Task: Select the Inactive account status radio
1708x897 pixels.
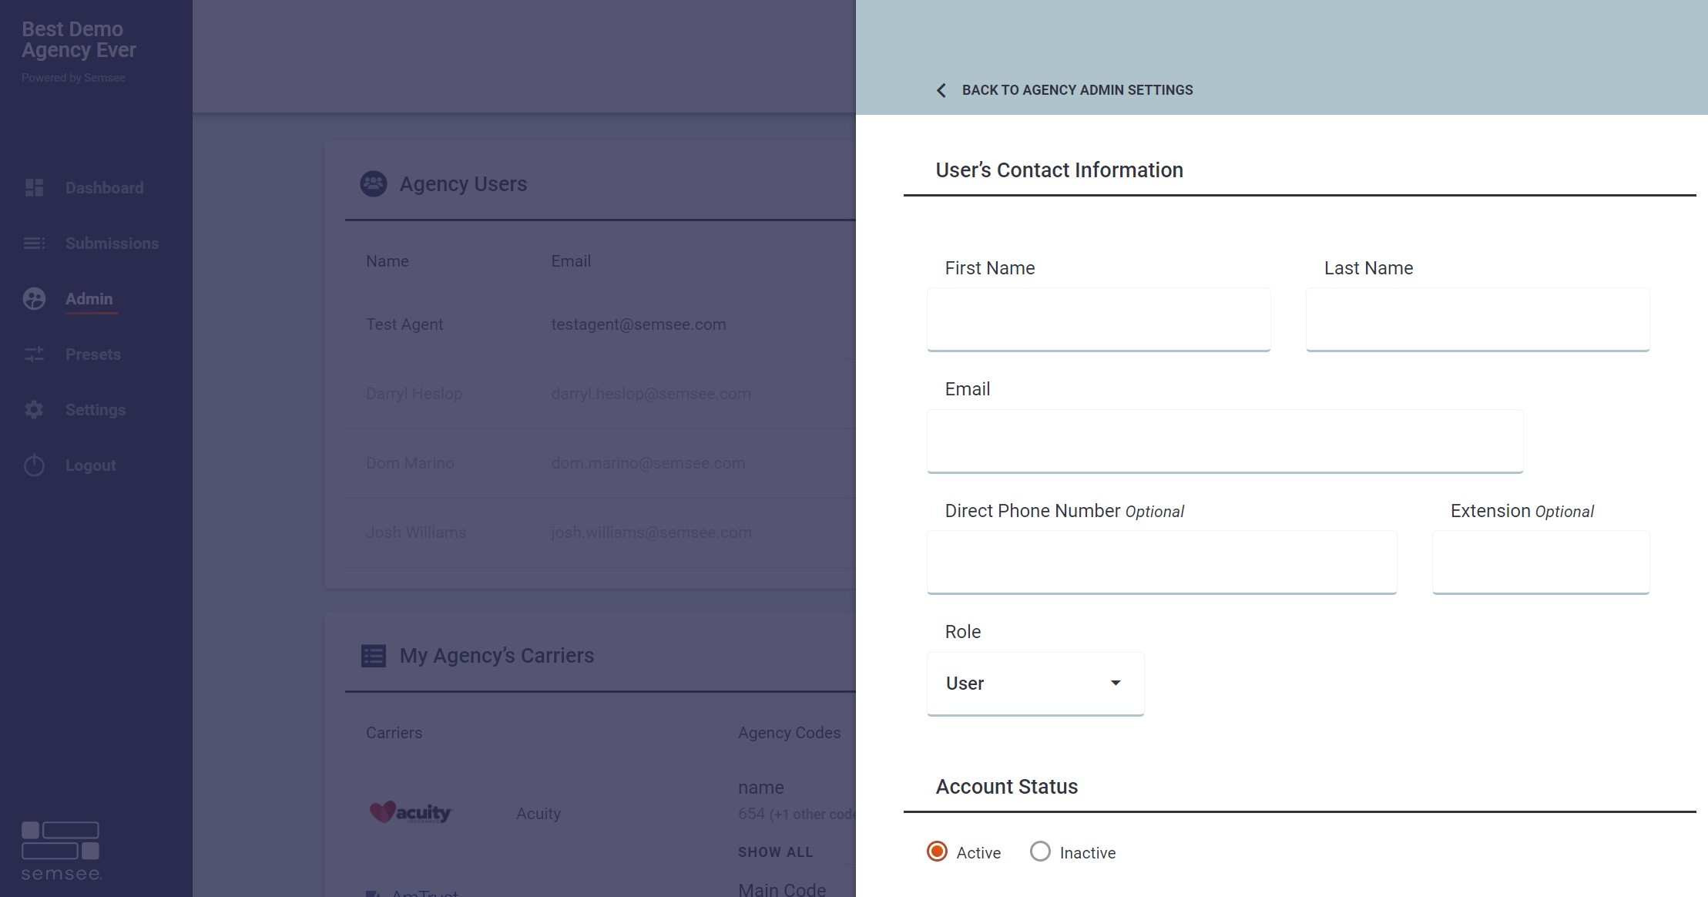Action: coord(1040,852)
